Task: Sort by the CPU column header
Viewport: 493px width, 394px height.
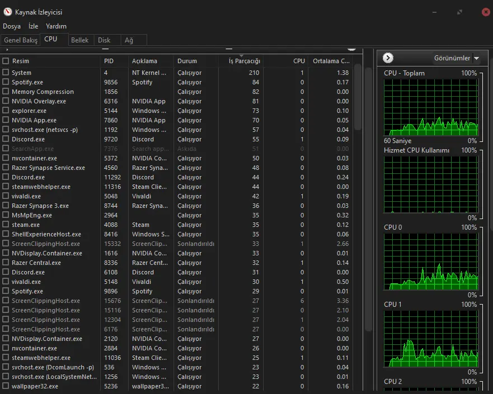Action: [x=286, y=61]
